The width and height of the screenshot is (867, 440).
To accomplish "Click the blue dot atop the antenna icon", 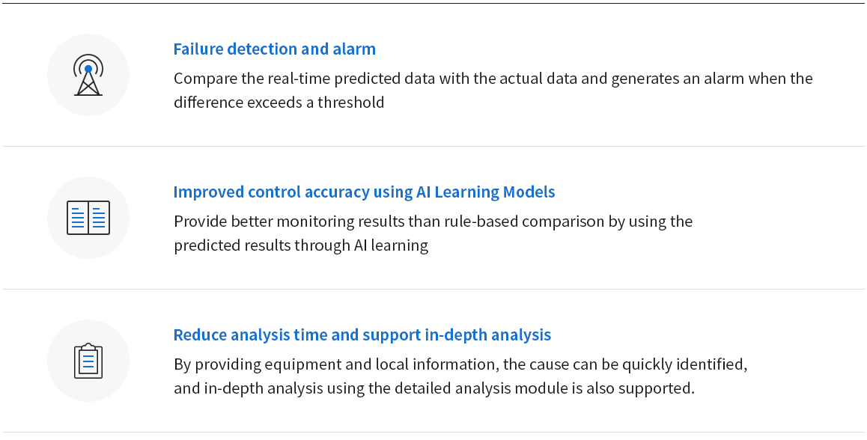I will click(x=88, y=69).
